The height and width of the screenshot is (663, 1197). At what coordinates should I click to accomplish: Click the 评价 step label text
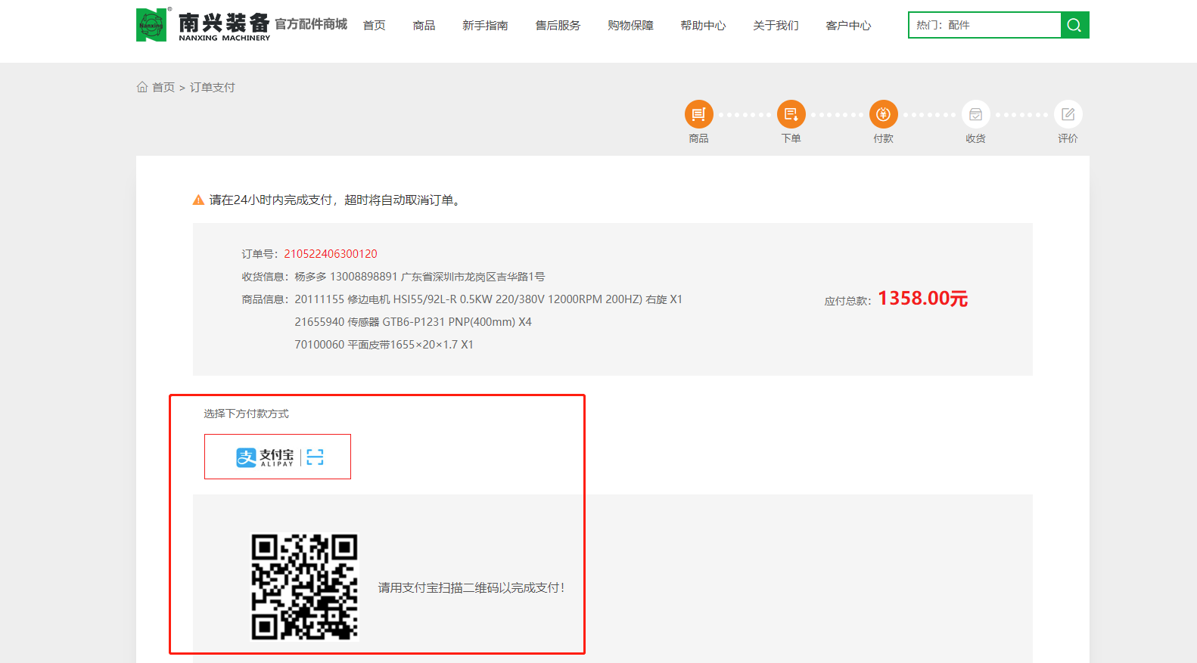1068,138
